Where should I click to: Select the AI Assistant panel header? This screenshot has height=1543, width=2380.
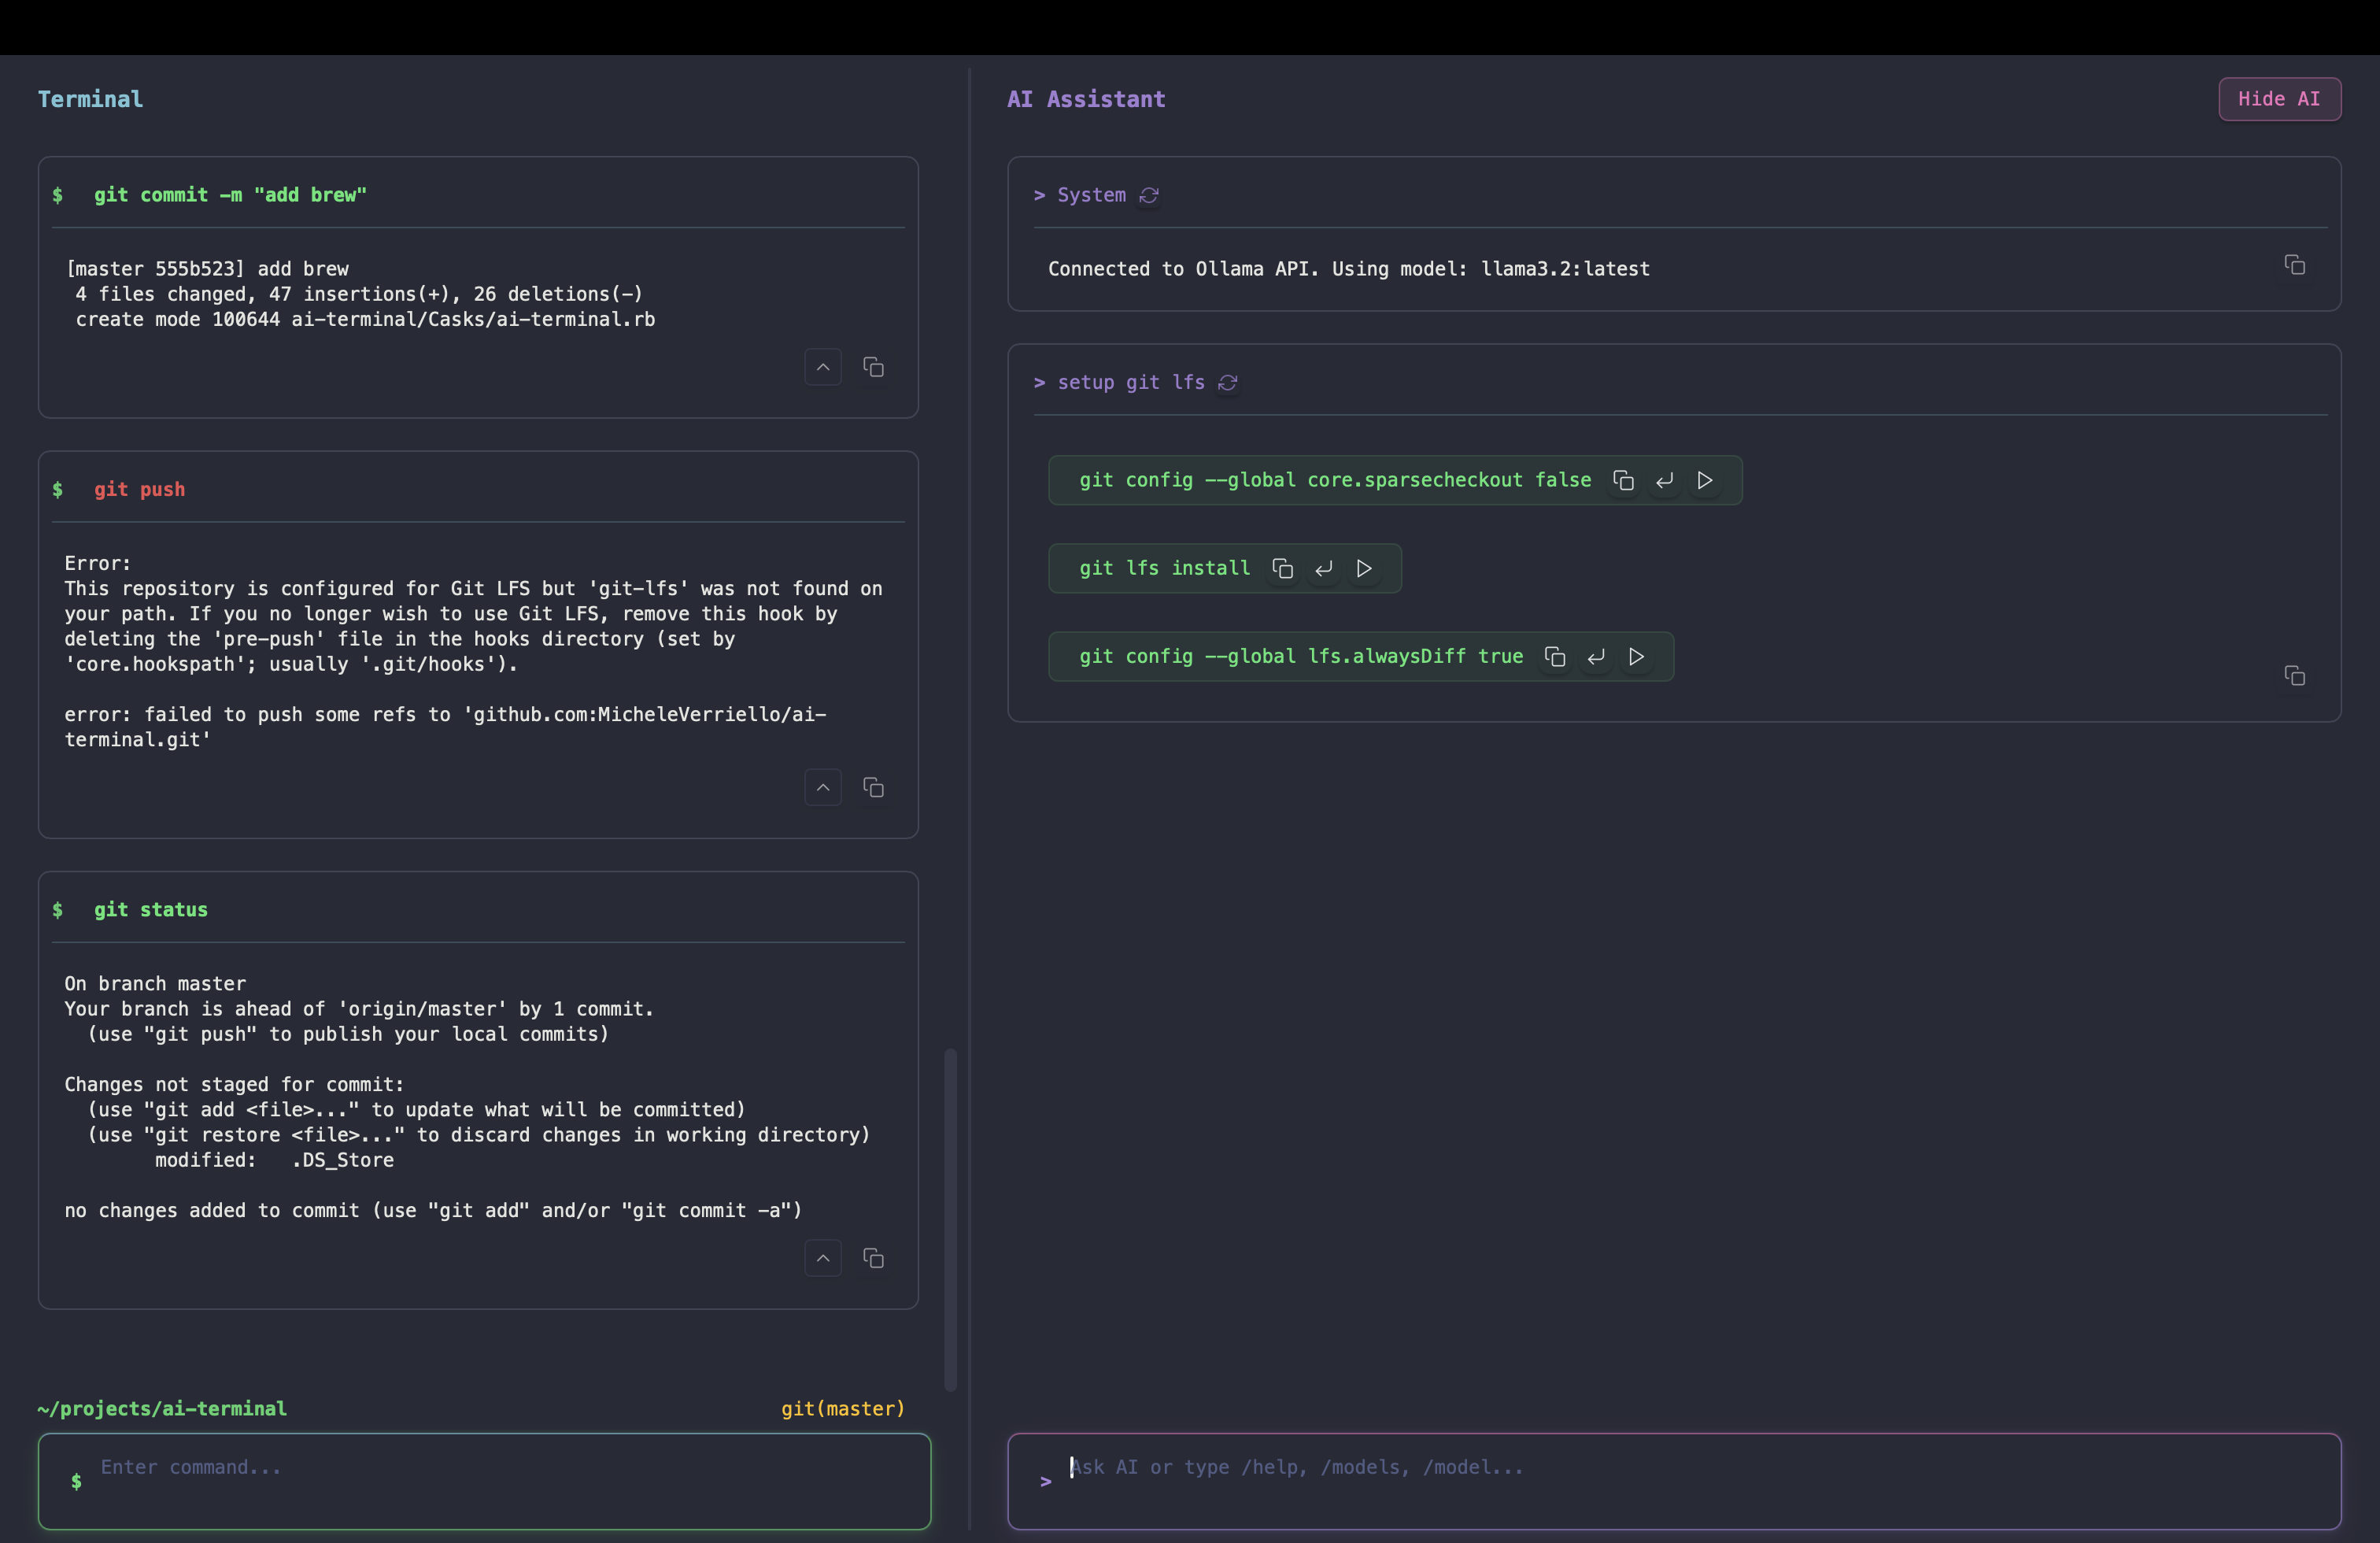tap(1085, 99)
